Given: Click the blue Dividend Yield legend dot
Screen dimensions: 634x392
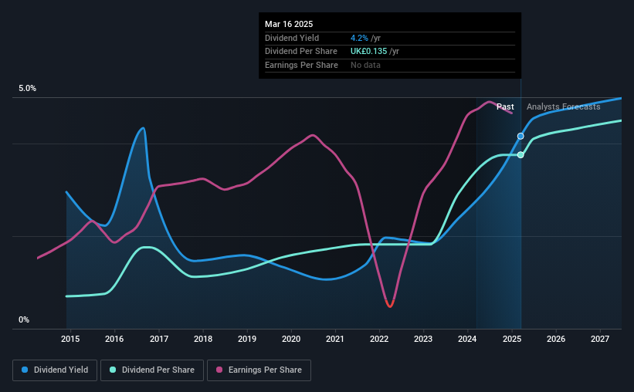Looking at the screenshot, I should coord(25,370).
